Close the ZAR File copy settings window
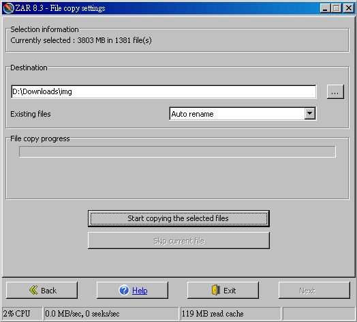The image size is (357, 322). tap(349, 8)
